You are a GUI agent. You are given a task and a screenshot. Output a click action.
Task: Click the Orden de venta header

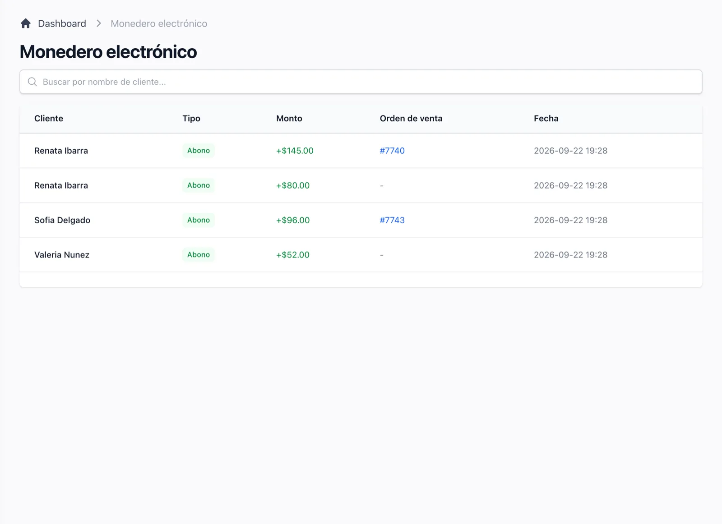pos(411,119)
